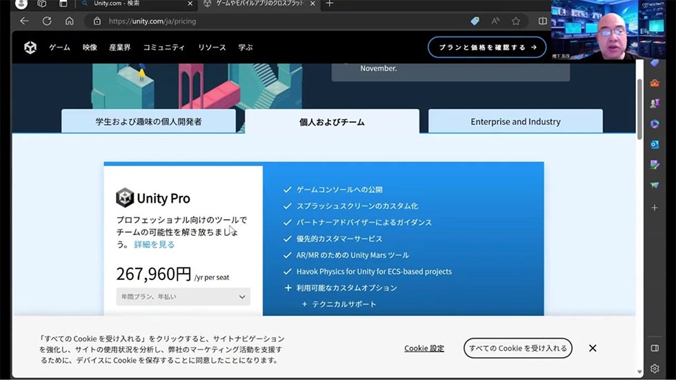This screenshot has height=380, width=676.
Task: Select the 学生および趣味の個人開発者 tab
Action: point(149,121)
